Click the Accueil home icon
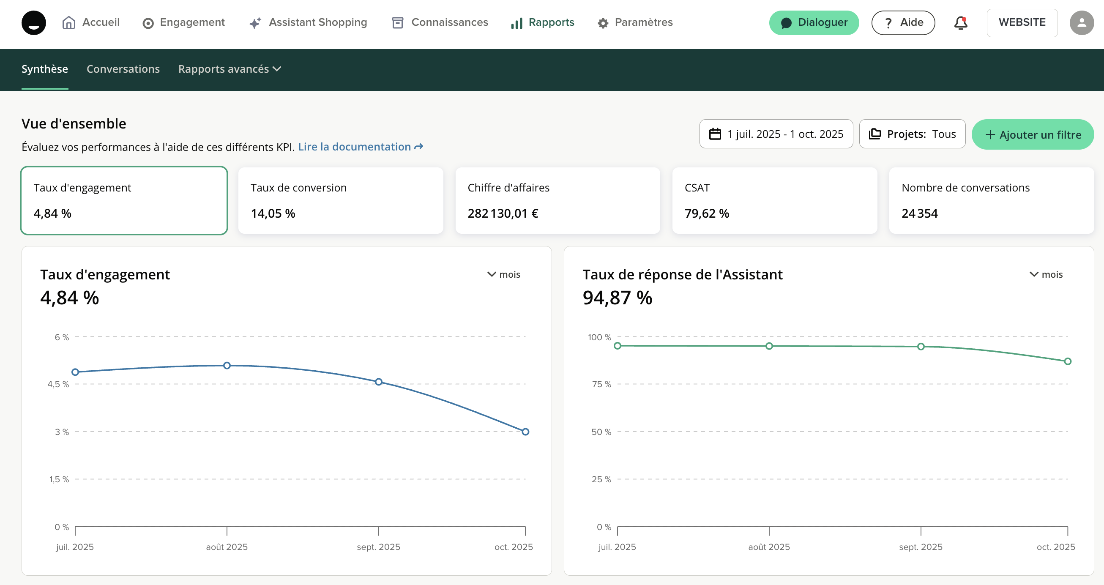The height and width of the screenshot is (585, 1104). coord(68,23)
